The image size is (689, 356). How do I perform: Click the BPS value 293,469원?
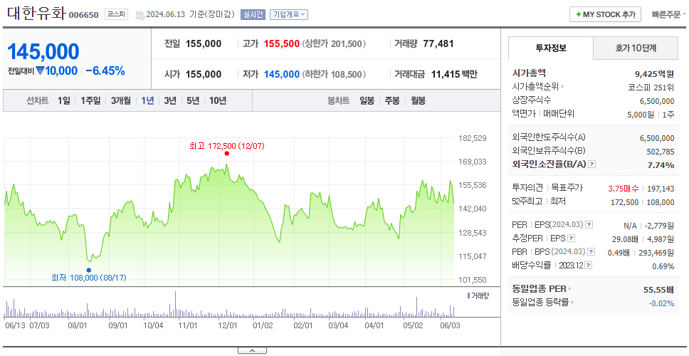[658, 253]
